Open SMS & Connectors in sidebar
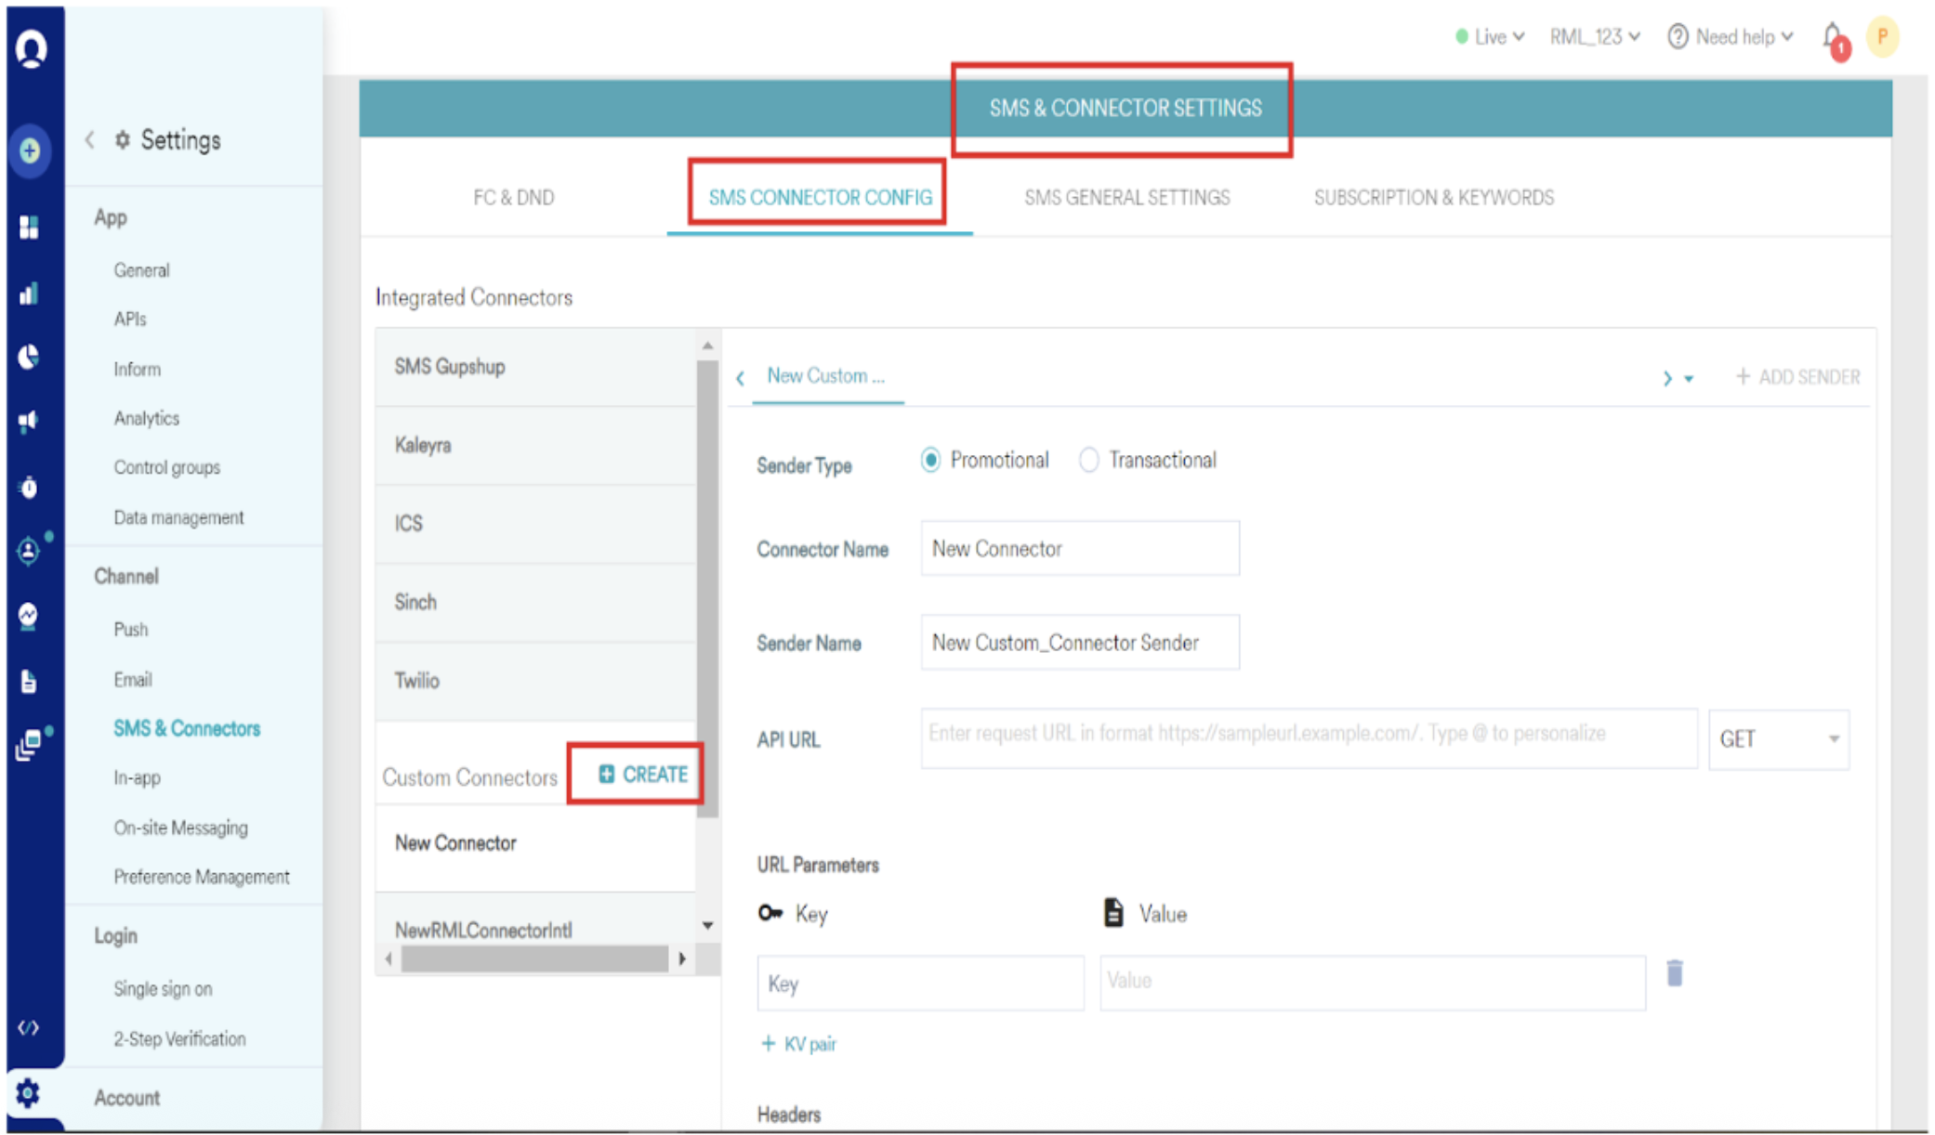Viewport: 1935px width, 1135px height. click(187, 728)
